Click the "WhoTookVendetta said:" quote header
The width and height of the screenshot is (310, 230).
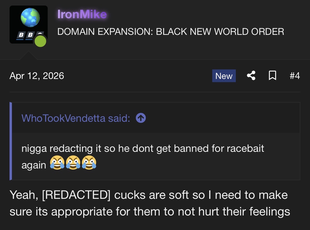(x=76, y=118)
